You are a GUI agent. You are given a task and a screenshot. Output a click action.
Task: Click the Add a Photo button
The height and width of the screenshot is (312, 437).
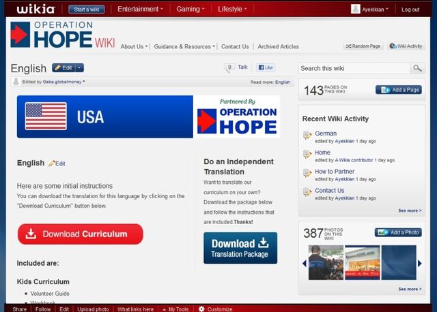pos(398,232)
